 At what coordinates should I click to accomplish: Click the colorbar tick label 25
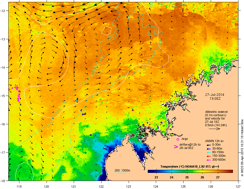click(187, 177)
